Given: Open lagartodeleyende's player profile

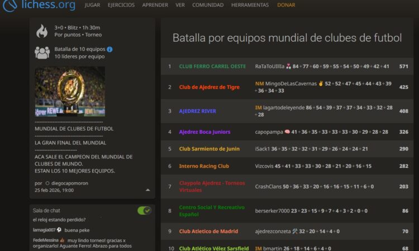Looking at the screenshot, I should point(284,107).
